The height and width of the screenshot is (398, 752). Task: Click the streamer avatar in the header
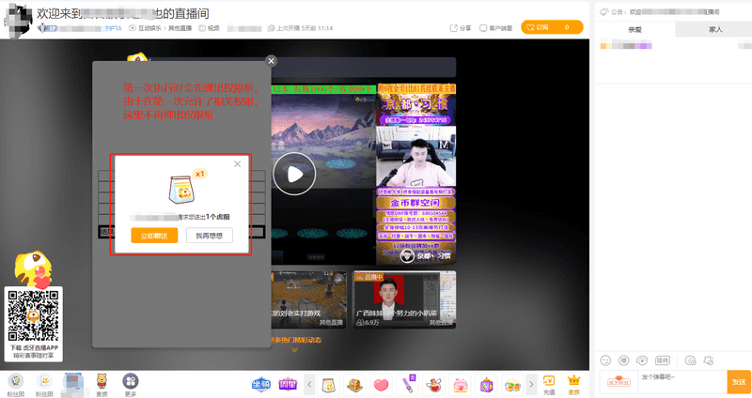point(18,21)
